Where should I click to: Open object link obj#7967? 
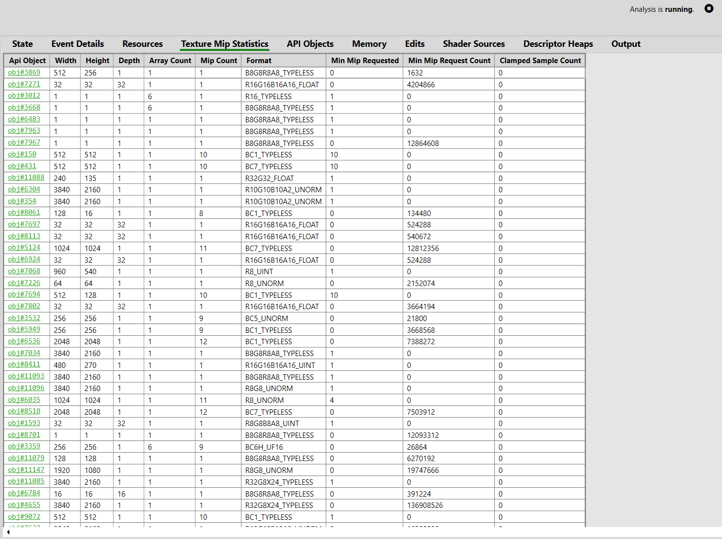coord(24,143)
